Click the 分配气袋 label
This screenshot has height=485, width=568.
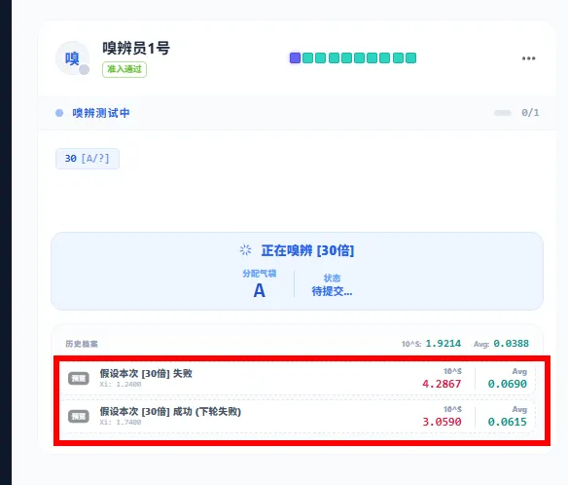[260, 274]
